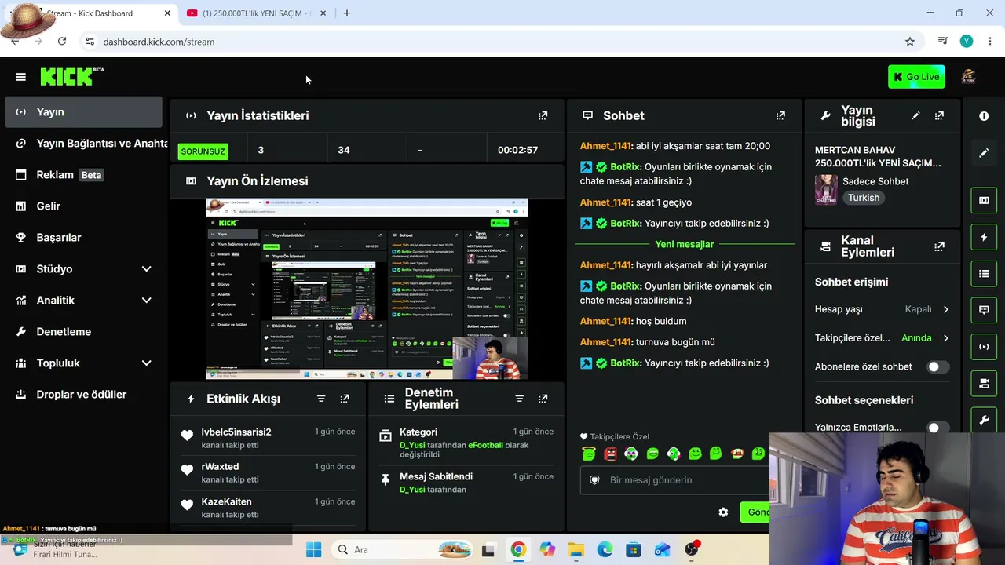
Task: Click the stream preview thumbnail
Action: pyautogui.click(x=367, y=289)
